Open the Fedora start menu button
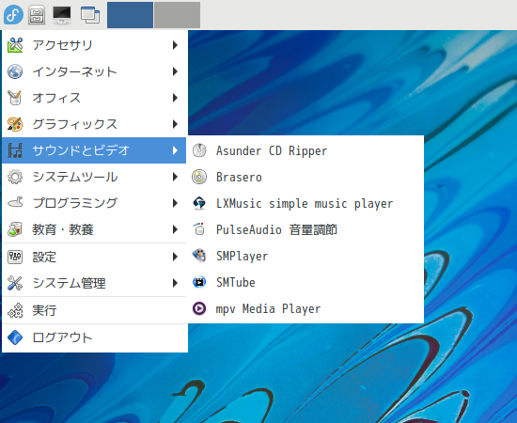Viewport: 517px width, 423px height. [13, 15]
